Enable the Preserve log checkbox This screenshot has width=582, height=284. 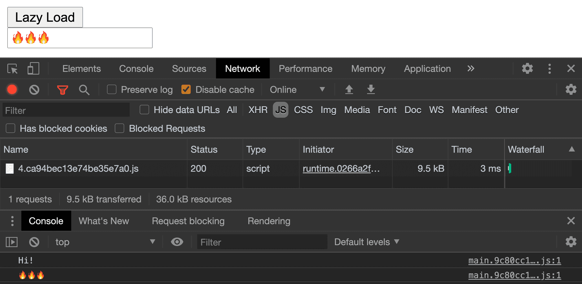point(112,89)
